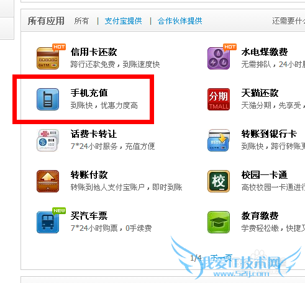
Task: Open the 教育缴费 graduation cap icon
Action: [219, 222]
